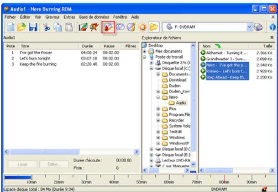The image size is (278, 192).
Task: Open the Éditer menu
Action: point(25,17)
